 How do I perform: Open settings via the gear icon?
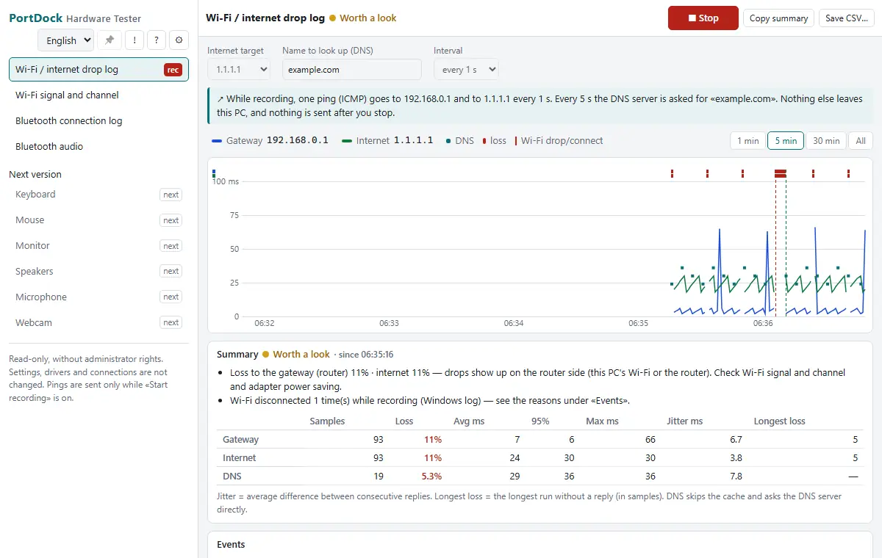(x=179, y=40)
